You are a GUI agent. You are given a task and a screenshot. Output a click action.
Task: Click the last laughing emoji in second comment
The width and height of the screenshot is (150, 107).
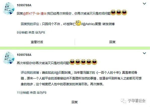(x=94, y=62)
